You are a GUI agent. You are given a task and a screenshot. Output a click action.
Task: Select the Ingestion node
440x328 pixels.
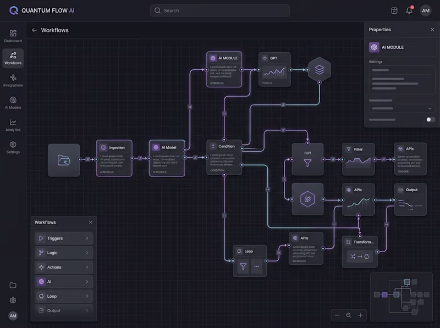114,158
